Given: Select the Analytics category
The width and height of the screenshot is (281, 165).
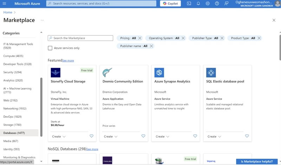Looking at the screenshot, I should pos(13,80).
